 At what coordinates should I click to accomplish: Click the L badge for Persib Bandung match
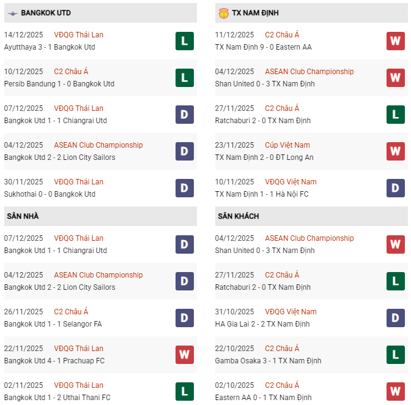[184, 78]
